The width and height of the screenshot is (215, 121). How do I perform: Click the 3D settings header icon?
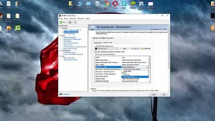(x=92, y=28)
